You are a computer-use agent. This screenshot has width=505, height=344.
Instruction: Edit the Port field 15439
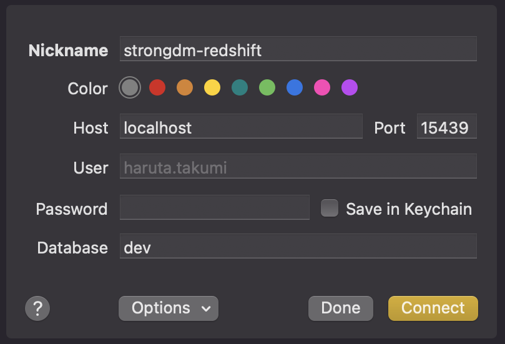click(447, 126)
